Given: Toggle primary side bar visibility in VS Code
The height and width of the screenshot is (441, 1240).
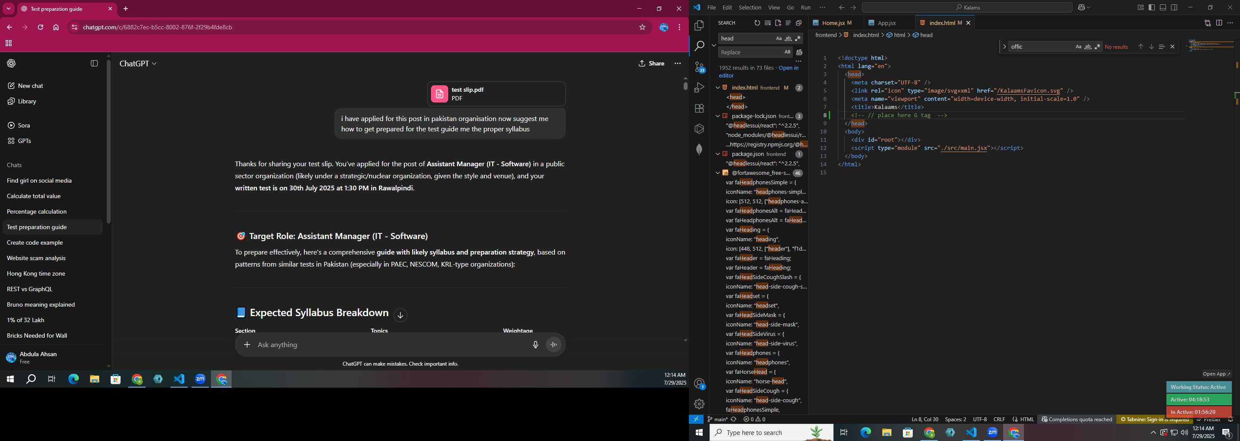Looking at the screenshot, I should 1151,8.
